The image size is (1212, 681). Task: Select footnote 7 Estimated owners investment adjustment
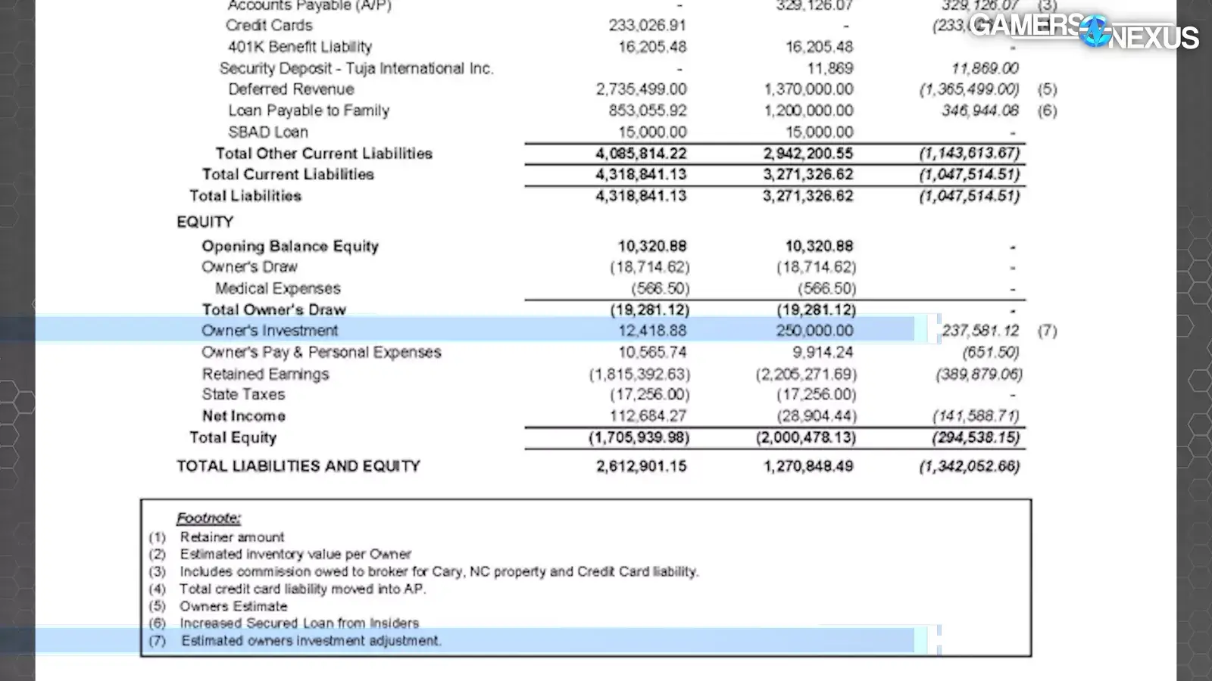coord(311,641)
